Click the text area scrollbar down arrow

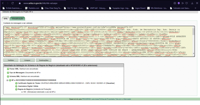(194, 53)
